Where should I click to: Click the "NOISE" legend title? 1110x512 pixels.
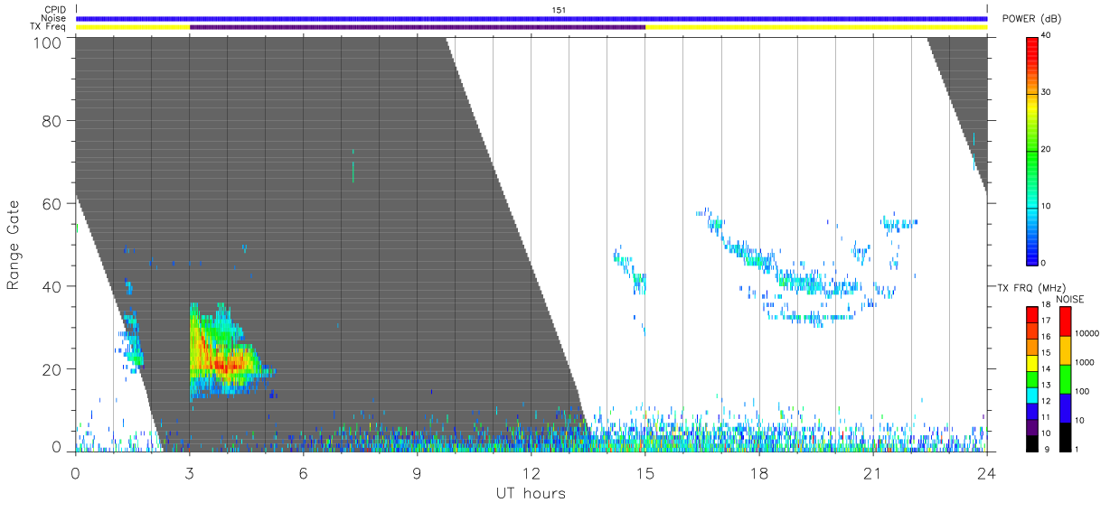point(1070,299)
